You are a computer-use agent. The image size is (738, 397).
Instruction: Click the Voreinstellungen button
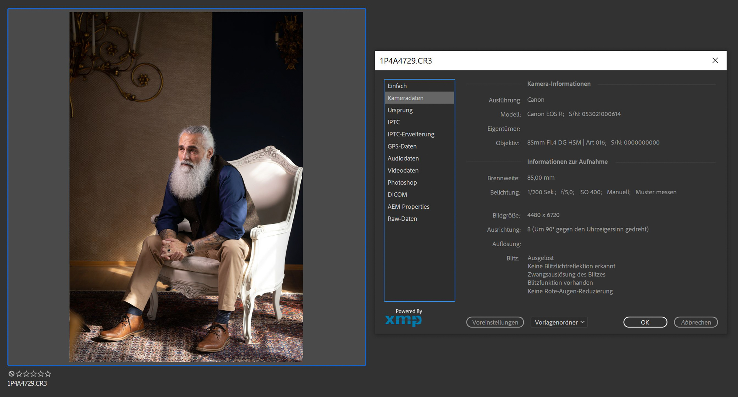(495, 322)
